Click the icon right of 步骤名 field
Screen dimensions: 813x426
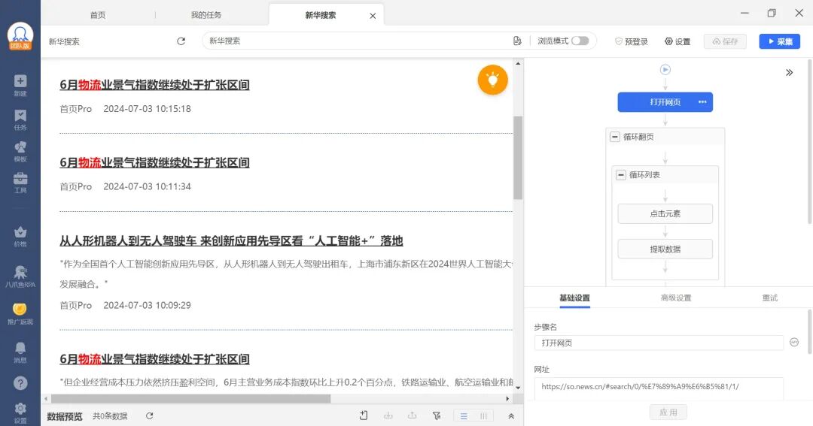coord(794,342)
